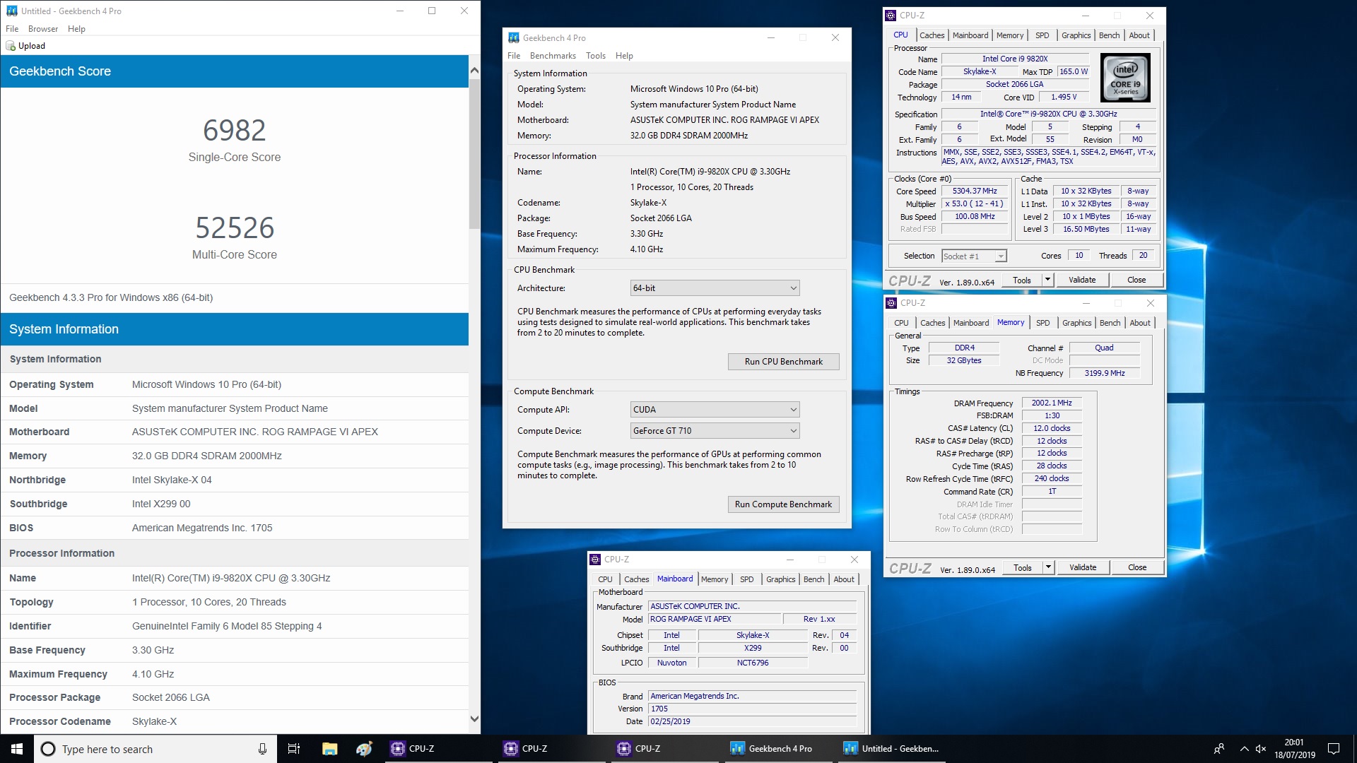Click the Geekbench results vertical scrollbar thumb
Screen dimensions: 1357x763
point(474,153)
